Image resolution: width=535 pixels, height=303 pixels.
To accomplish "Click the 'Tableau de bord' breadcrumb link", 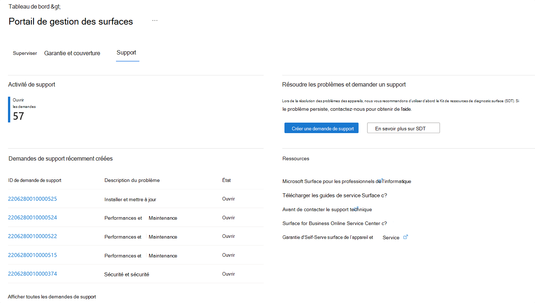I will tap(25, 6).
